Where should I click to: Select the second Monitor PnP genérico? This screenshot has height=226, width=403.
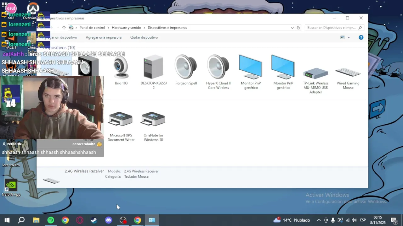pyautogui.click(x=283, y=72)
